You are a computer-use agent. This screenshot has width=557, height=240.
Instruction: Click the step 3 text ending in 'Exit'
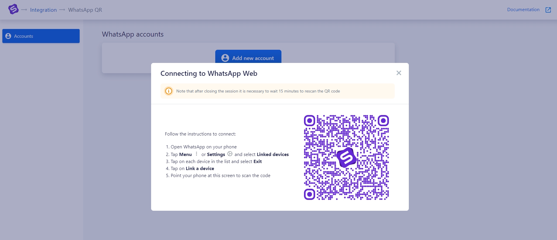(216, 162)
